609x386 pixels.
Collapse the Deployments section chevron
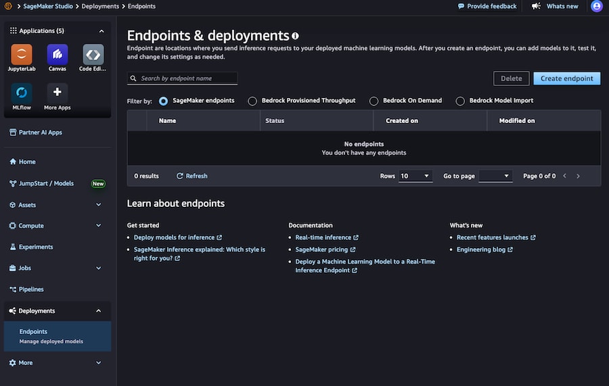tap(99, 311)
